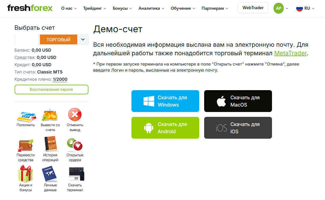Open the RU language dropdown

pos(305,8)
